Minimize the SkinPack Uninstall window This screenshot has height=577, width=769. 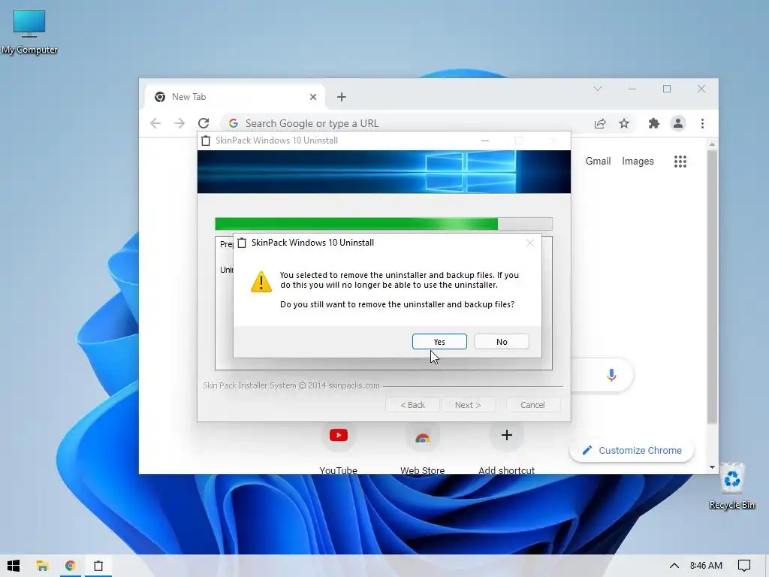click(485, 140)
